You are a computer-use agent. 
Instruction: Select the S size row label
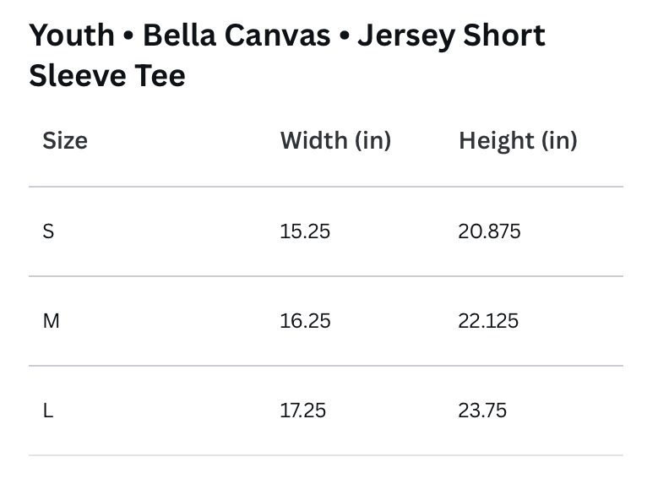pos(48,231)
